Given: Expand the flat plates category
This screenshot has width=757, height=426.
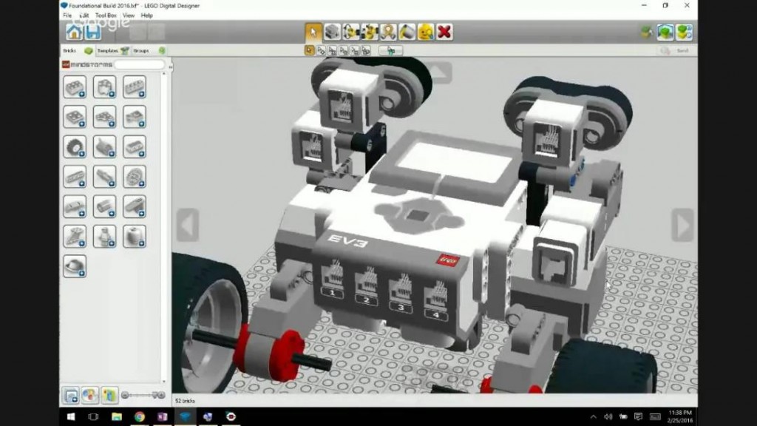Looking at the screenshot, I should tap(75, 118).
